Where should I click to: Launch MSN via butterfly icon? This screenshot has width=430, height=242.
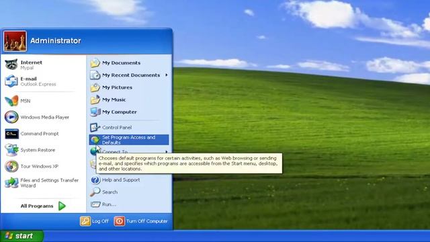tap(11, 101)
